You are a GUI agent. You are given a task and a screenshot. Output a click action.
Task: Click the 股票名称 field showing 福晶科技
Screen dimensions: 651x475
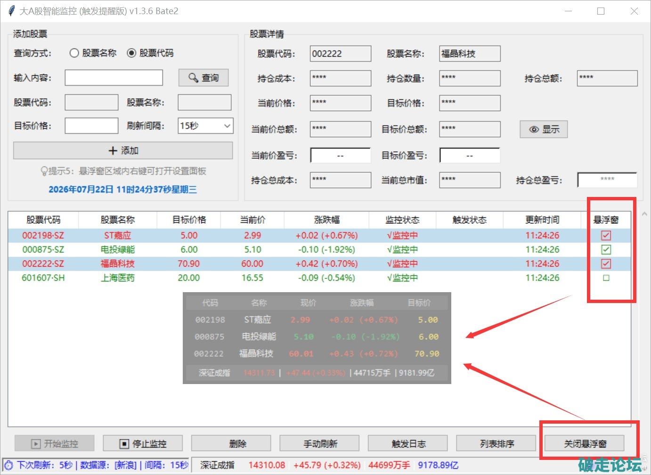pyautogui.click(x=470, y=54)
